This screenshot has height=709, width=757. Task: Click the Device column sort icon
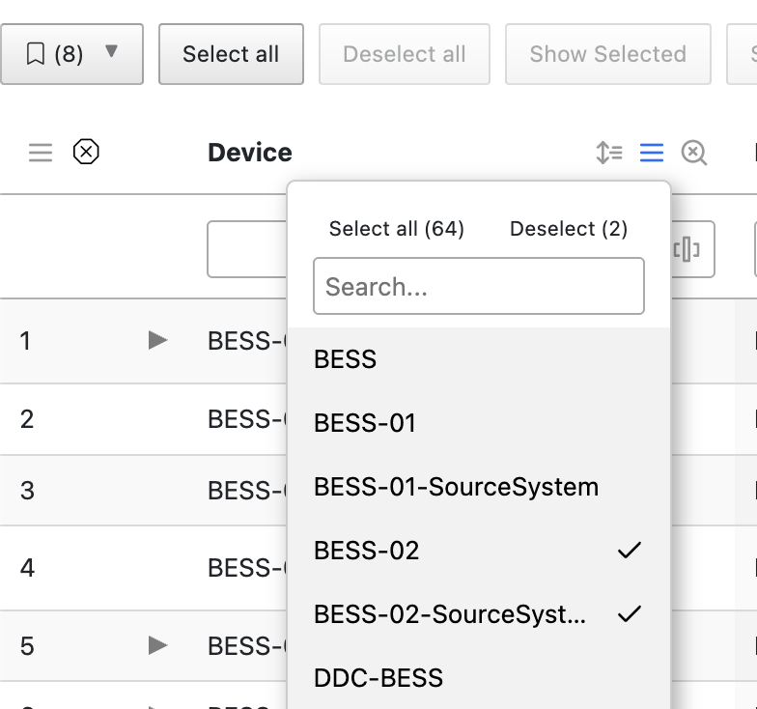609,153
